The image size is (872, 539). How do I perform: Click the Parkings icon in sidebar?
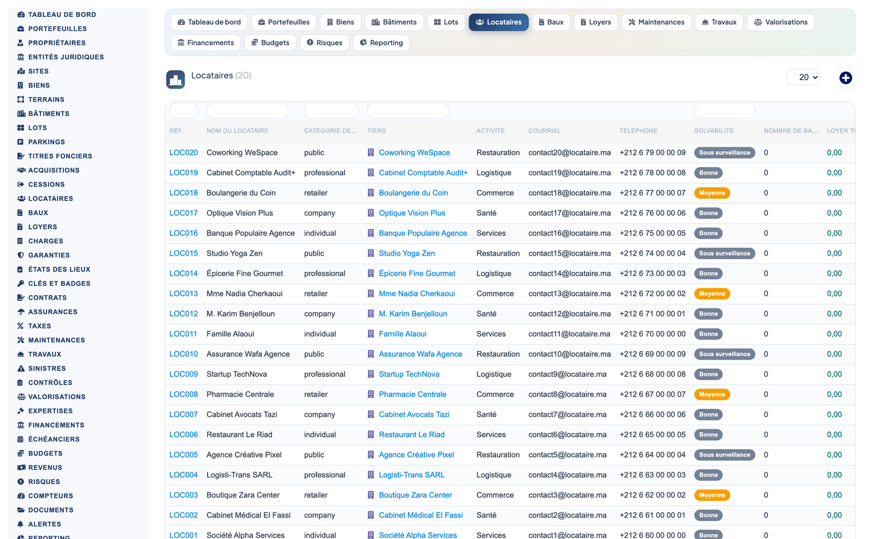coord(21,142)
